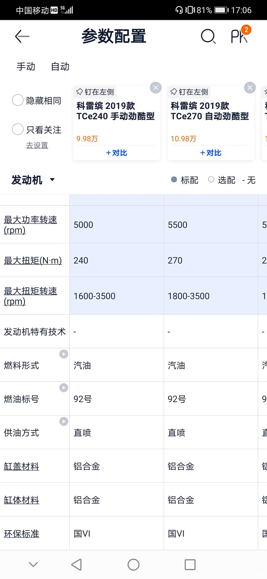Switch to the 手动 tab
267x579 pixels.
tap(26, 66)
